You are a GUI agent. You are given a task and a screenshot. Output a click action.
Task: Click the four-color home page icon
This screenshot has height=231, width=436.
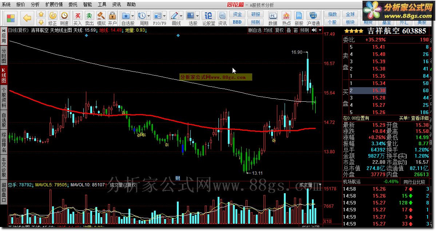[x=11, y=18]
